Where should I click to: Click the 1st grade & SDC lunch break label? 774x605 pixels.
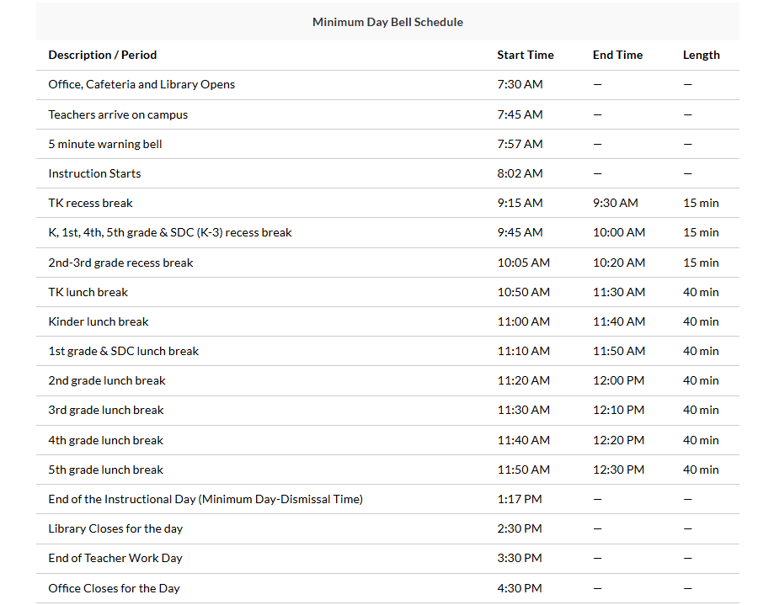(x=124, y=351)
